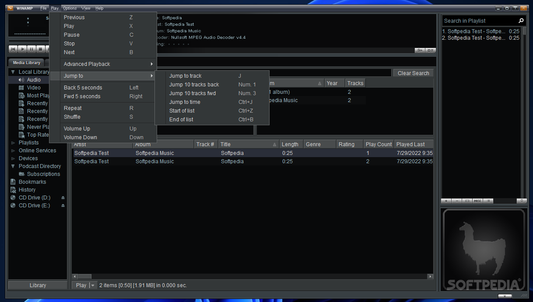Screen dimensions: 533x302
Task: Open the View menu
Action: [x=86, y=8]
